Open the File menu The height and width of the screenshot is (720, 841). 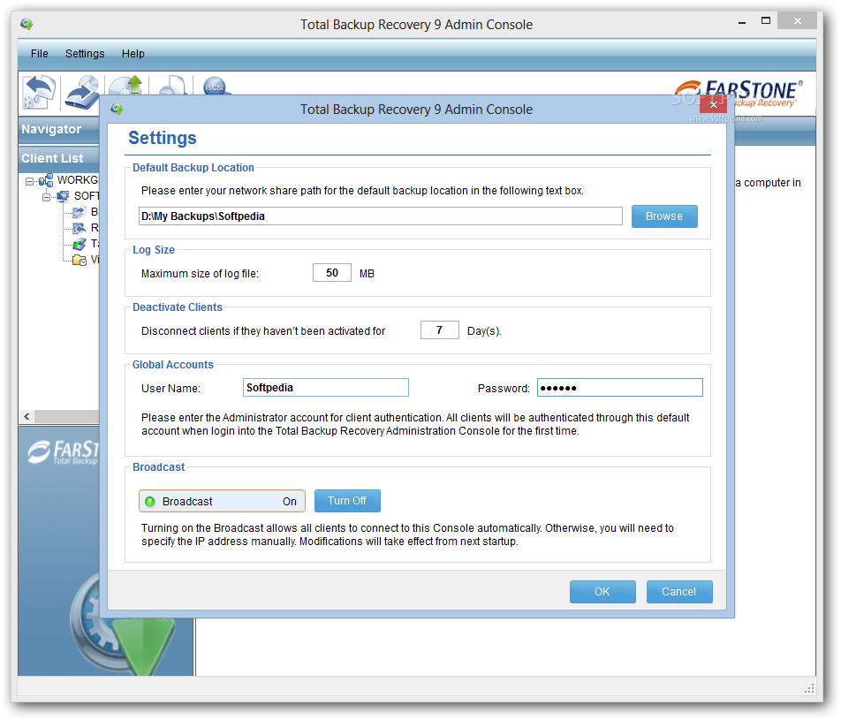[39, 54]
